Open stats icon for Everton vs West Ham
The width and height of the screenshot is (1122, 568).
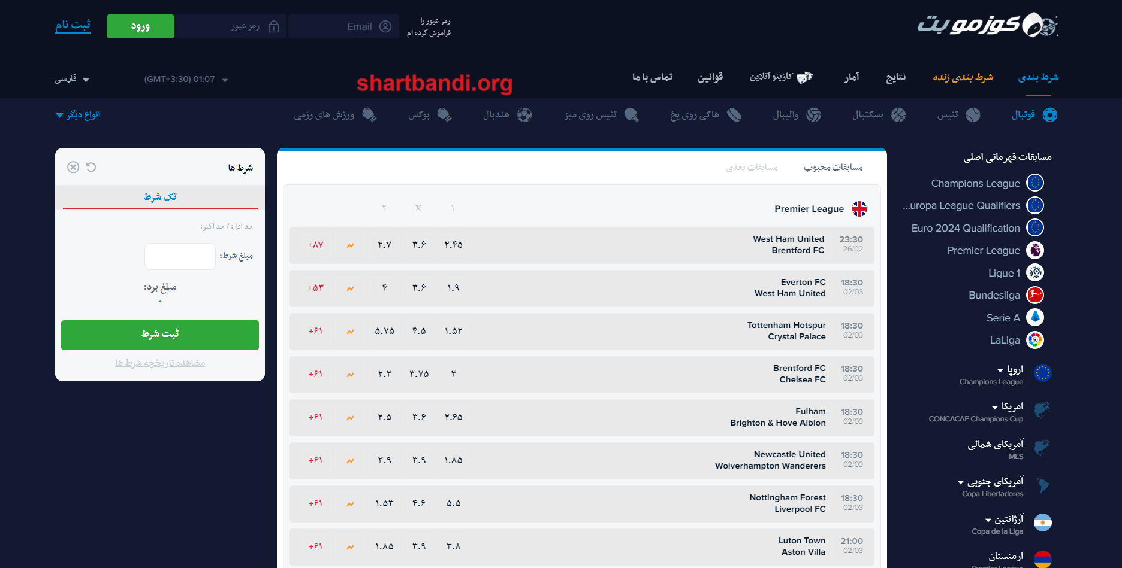(350, 288)
